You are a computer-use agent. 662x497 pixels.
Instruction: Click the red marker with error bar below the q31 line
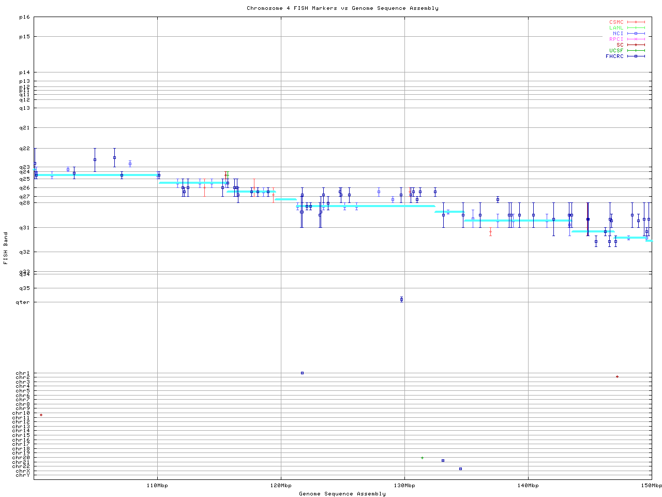click(490, 232)
